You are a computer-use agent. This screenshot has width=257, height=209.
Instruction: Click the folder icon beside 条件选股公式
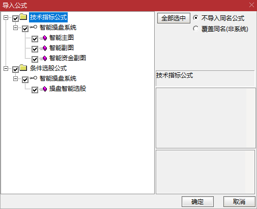[23, 68]
